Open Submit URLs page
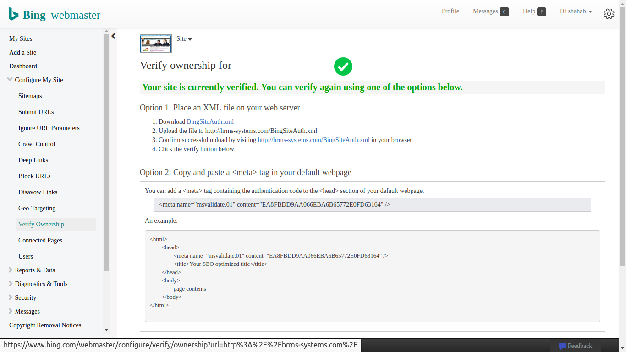 36,112
